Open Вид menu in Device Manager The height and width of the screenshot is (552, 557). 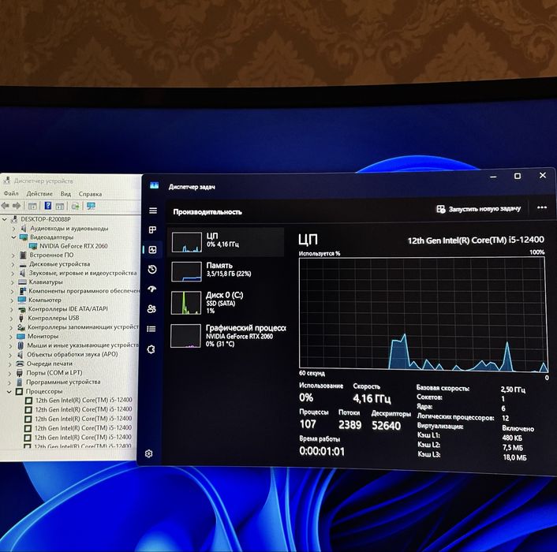[x=65, y=194]
